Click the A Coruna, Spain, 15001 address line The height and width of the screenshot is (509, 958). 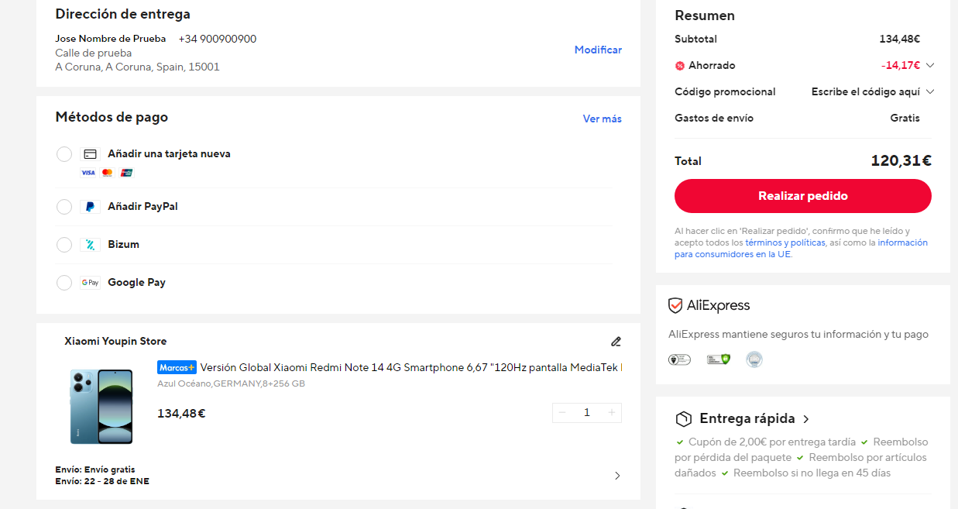coord(138,67)
